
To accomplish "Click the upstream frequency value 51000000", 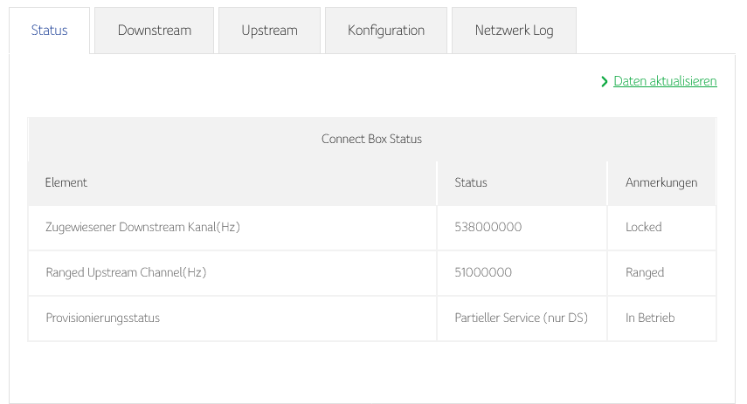I will point(483,272).
